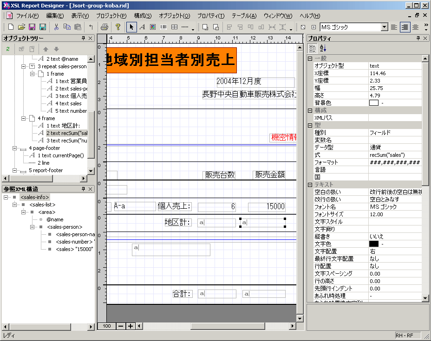Viewport: 431px width, 341px height.
Task: Select the @name XML attribute node
Action: coord(55,219)
